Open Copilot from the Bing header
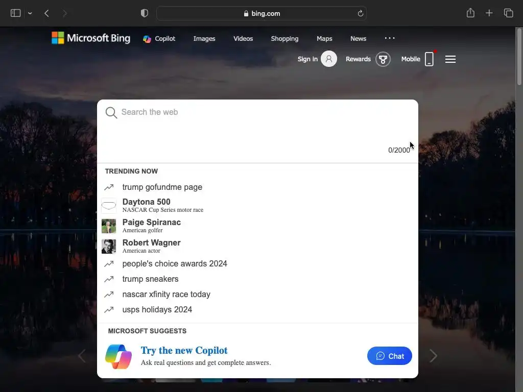 [x=159, y=39]
